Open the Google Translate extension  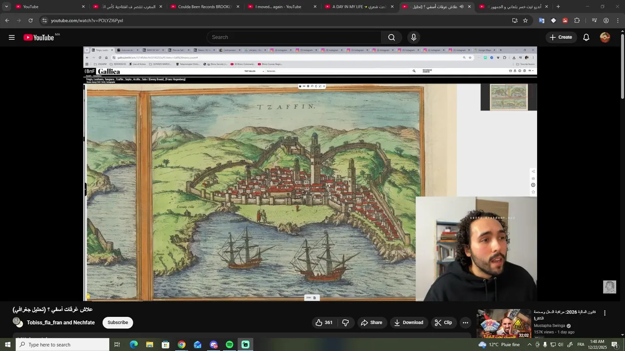point(542,20)
